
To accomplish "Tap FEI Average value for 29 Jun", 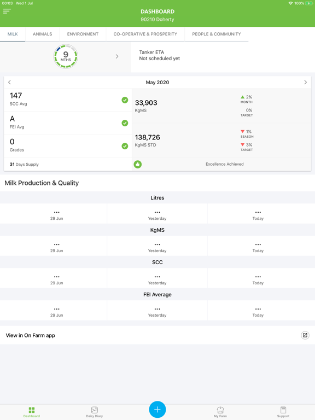I will (x=56, y=312).
